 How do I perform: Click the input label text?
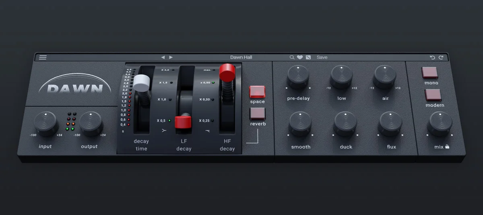tap(45, 146)
